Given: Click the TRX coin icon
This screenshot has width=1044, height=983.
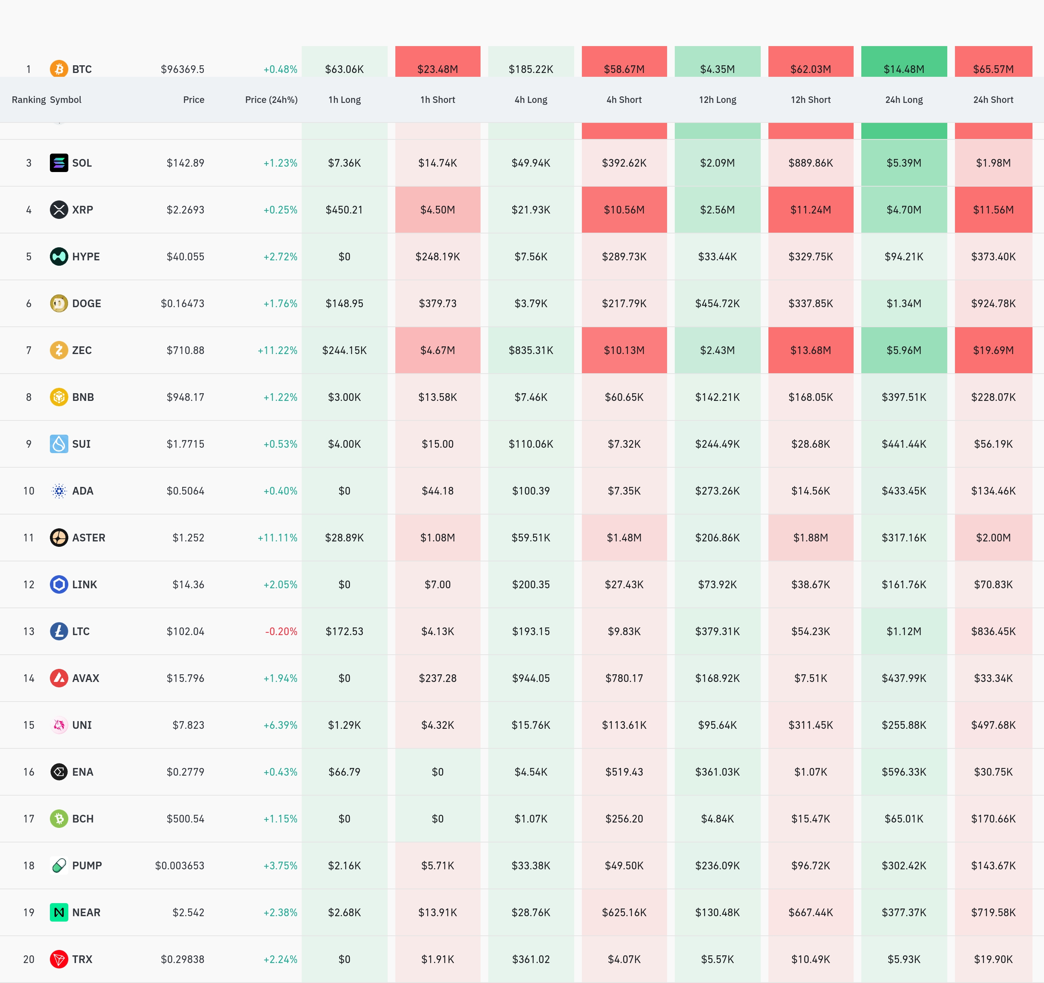Looking at the screenshot, I should [x=59, y=959].
